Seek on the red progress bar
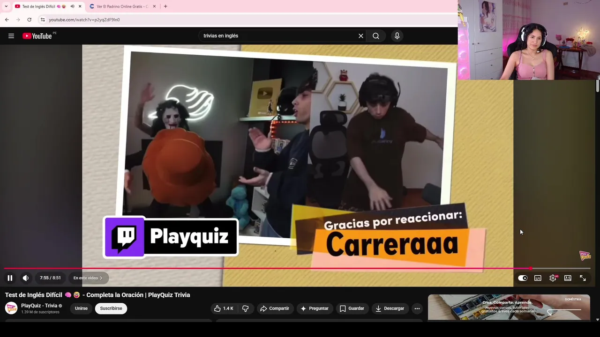The width and height of the screenshot is (600, 337). [x=297, y=269]
